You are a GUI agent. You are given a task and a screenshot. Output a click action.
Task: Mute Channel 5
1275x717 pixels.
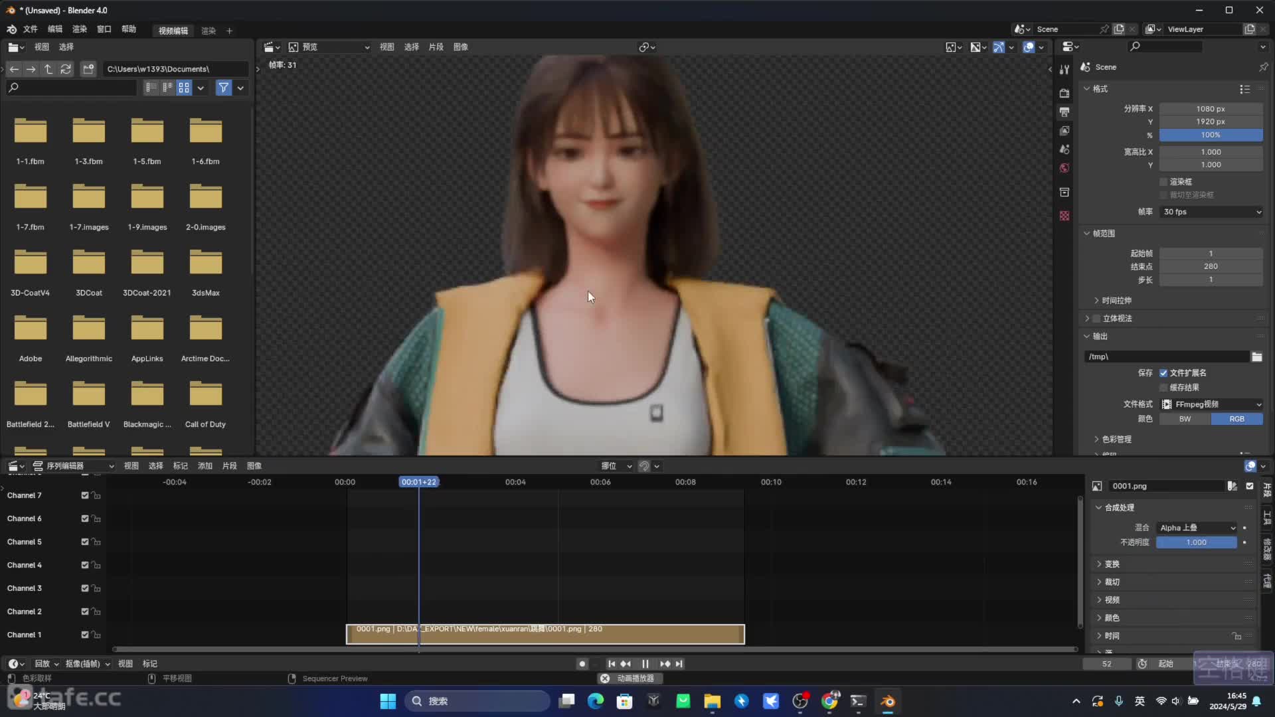pyautogui.click(x=85, y=542)
